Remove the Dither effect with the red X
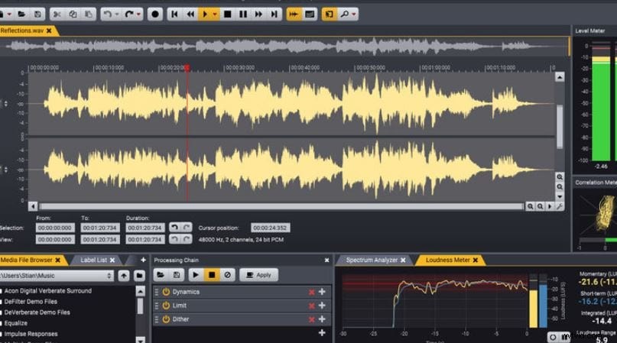Viewport: 617px width, 343px height. coord(312,319)
